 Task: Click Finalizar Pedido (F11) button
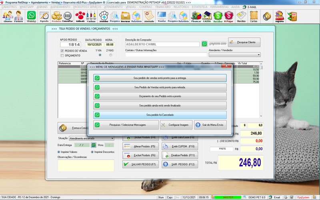(180, 155)
